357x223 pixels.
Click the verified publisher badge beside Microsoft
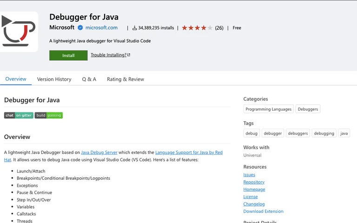(80, 27)
